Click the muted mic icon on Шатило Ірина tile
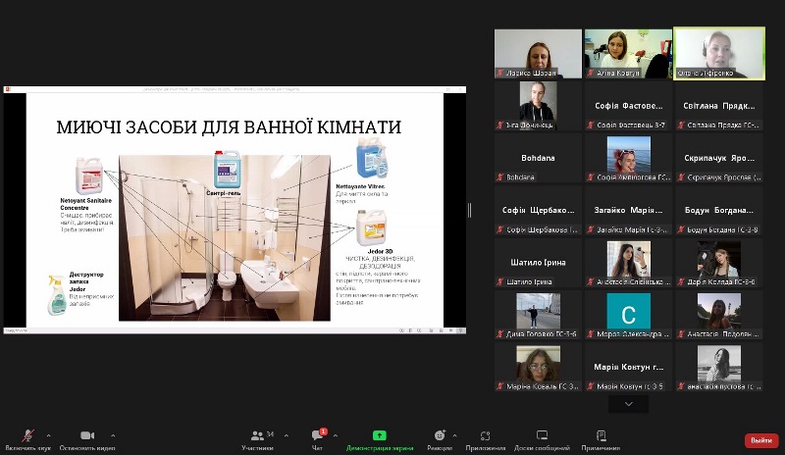 point(499,281)
